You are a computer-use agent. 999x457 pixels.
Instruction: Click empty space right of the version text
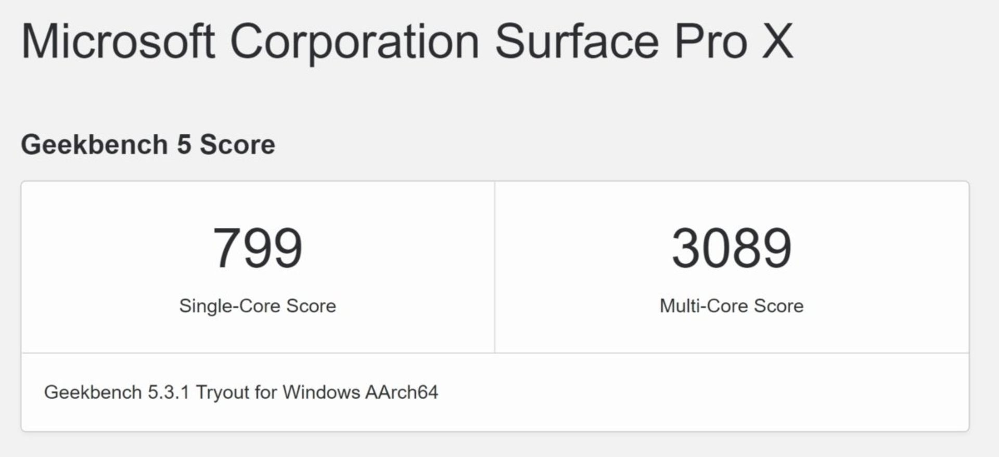(x=702, y=392)
